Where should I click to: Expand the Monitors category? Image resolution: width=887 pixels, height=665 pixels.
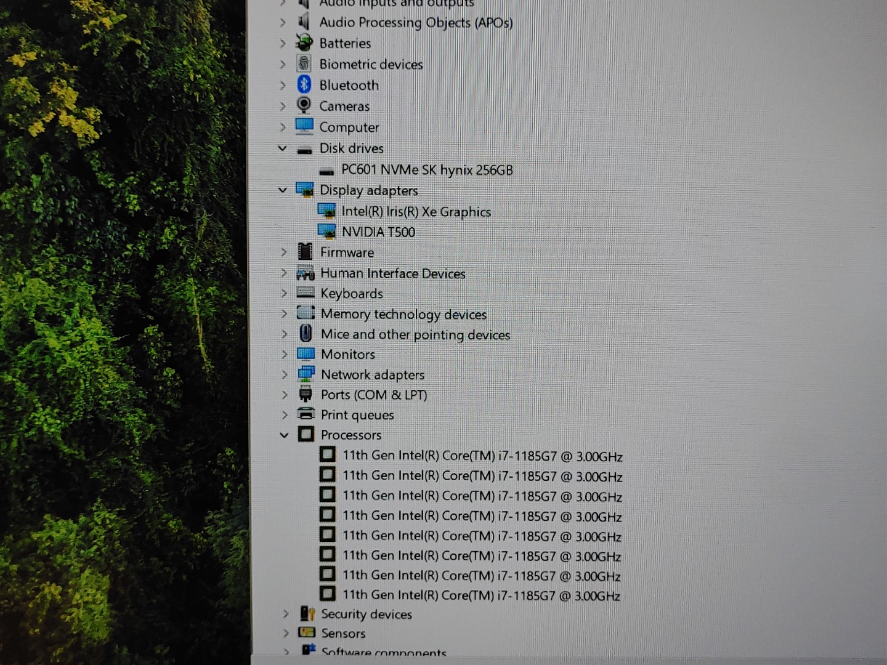click(x=285, y=354)
